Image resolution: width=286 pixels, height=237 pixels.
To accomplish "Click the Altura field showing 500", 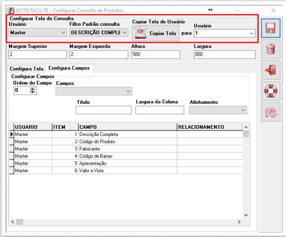I will [x=156, y=55].
